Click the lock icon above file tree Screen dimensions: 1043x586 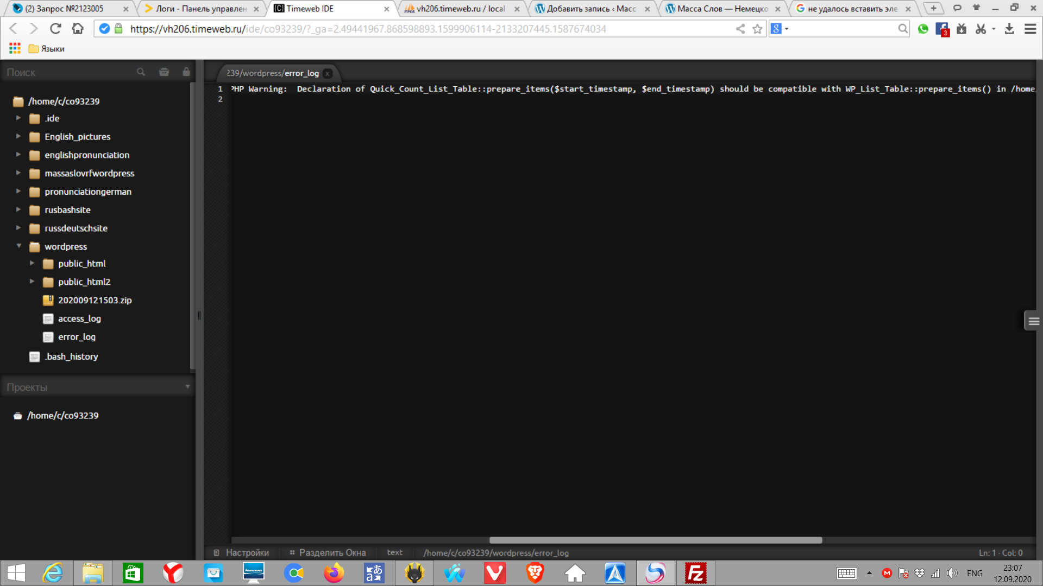(x=186, y=72)
